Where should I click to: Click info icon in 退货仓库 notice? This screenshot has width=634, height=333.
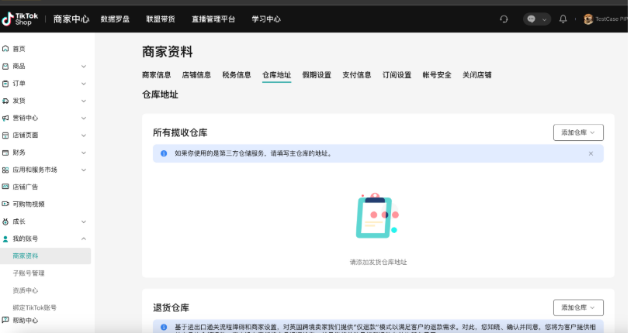point(164,327)
